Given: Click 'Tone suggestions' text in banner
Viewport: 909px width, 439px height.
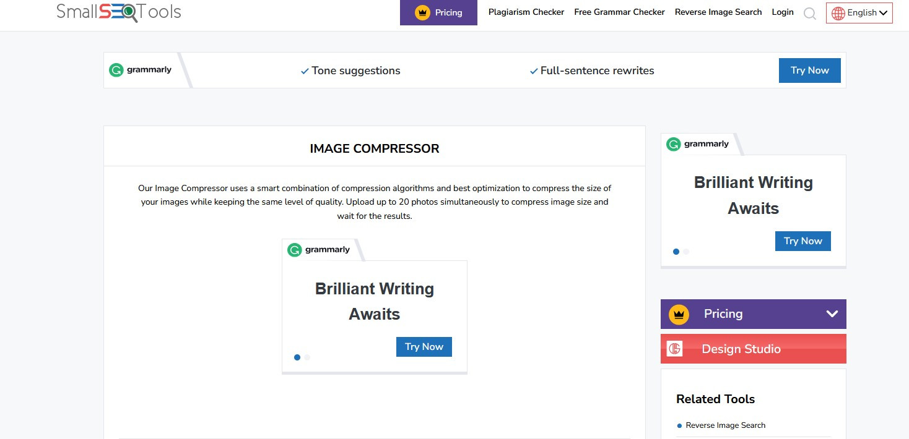Looking at the screenshot, I should (356, 70).
